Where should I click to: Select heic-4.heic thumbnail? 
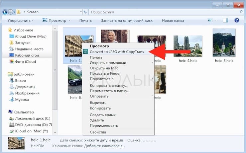tap(188, 46)
